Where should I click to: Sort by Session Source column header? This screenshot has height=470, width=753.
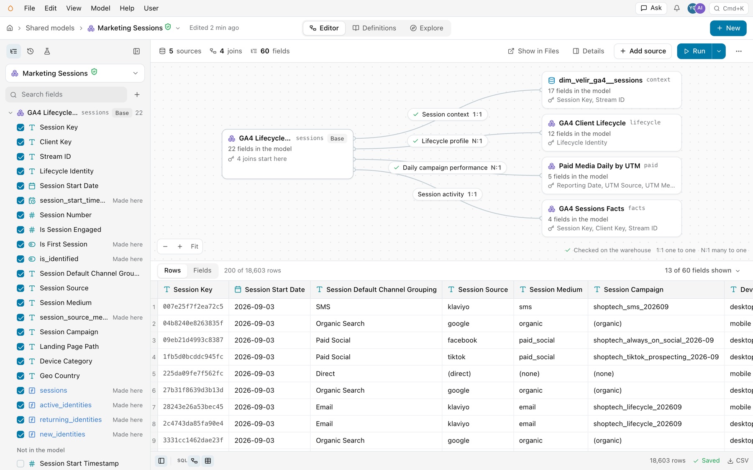point(478,290)
